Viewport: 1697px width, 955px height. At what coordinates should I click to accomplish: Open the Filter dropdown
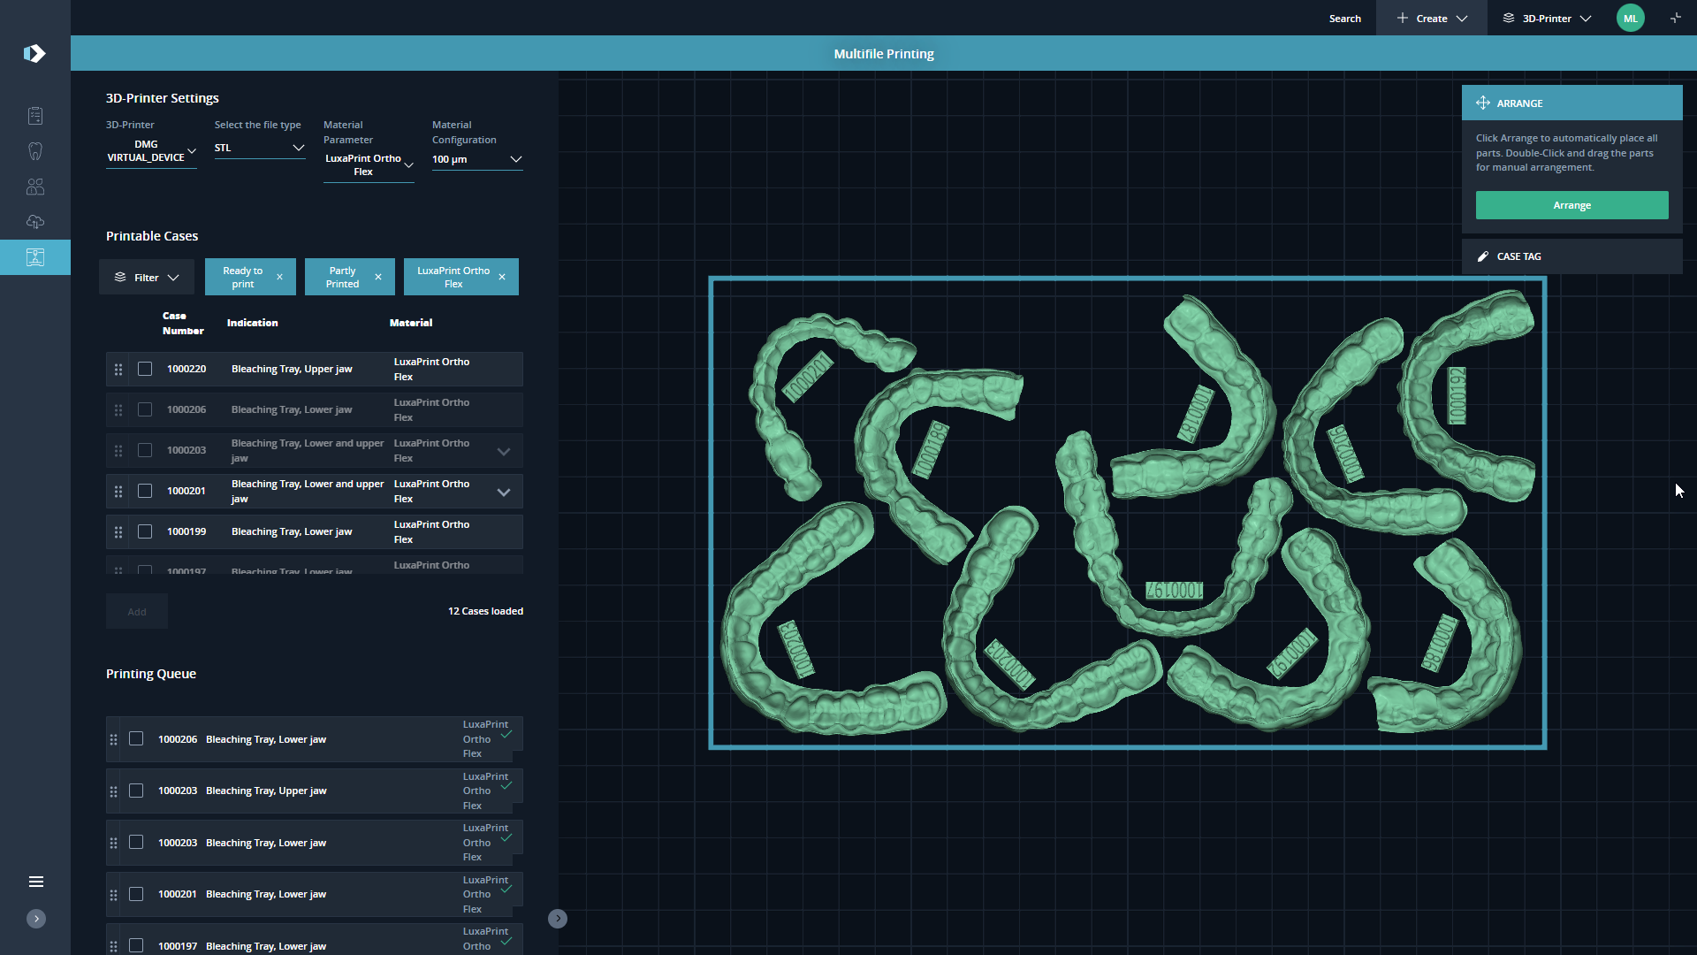(147, 278)
